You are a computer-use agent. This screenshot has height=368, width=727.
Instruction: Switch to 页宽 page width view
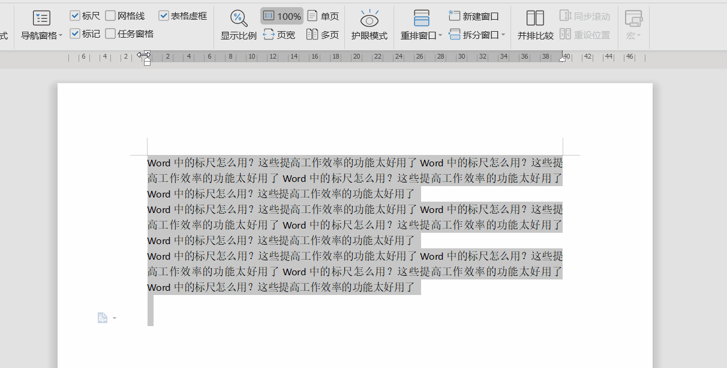tap(280, 35)
